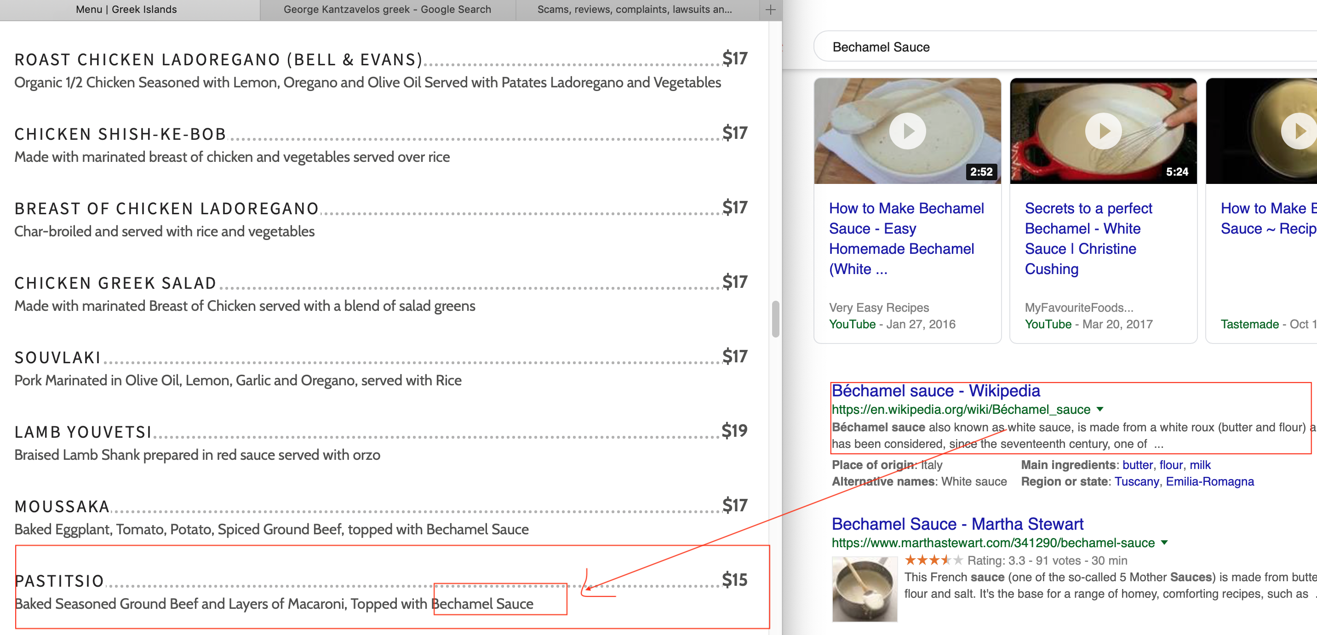
Task: Open the Scams, reviews, complaints tab
Action: pos(635,9)
